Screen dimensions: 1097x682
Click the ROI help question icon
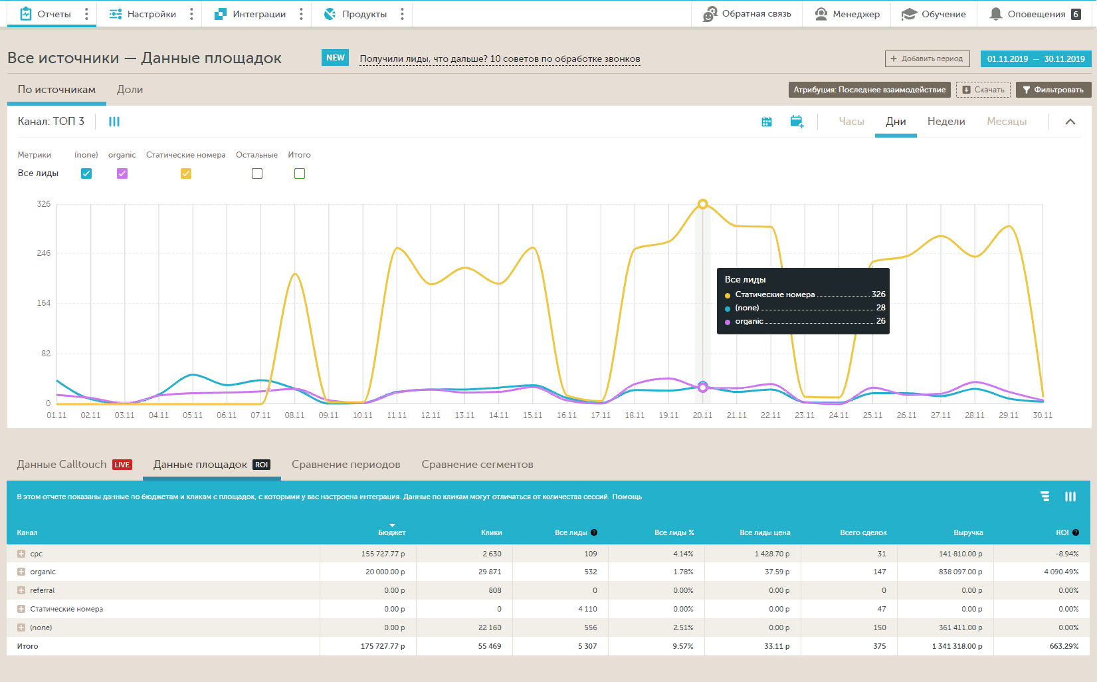coord(1076,532)
